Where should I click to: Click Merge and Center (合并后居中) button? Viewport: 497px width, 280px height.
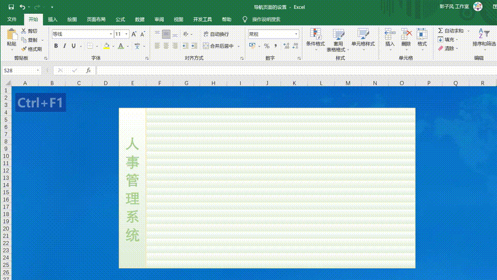click(x=218, y=46)
